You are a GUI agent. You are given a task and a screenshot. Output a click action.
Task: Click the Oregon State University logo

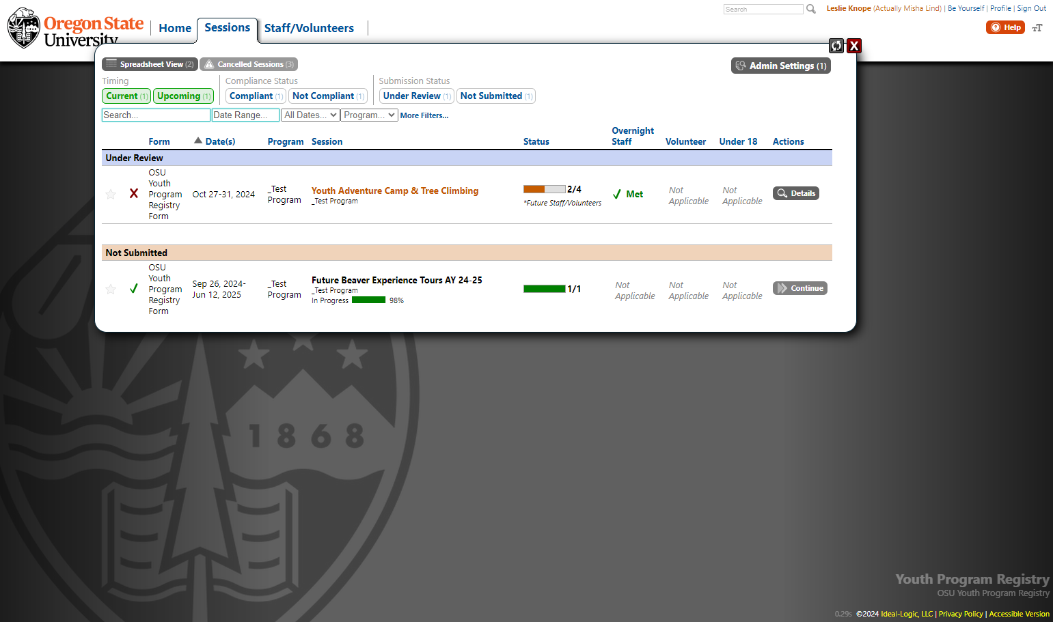click(x=75, y=29)
